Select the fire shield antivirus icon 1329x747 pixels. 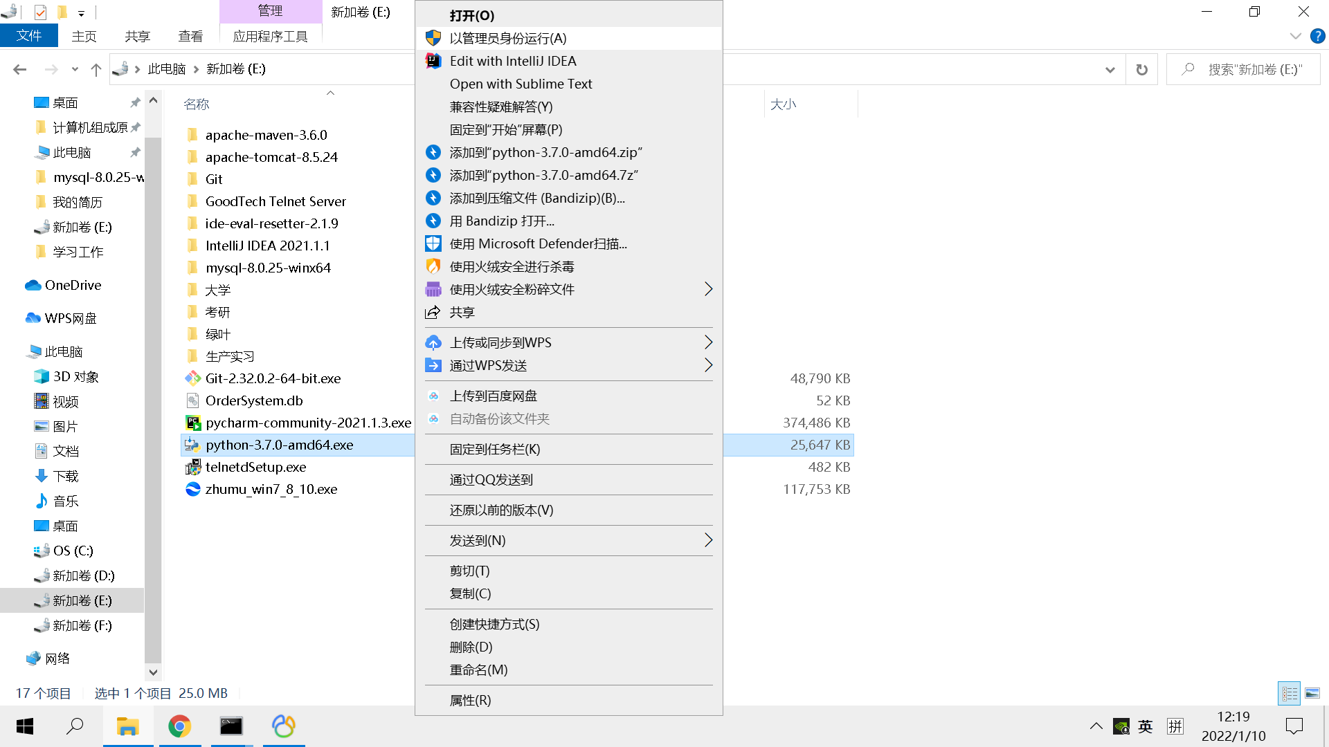click(x=433, y=266)
